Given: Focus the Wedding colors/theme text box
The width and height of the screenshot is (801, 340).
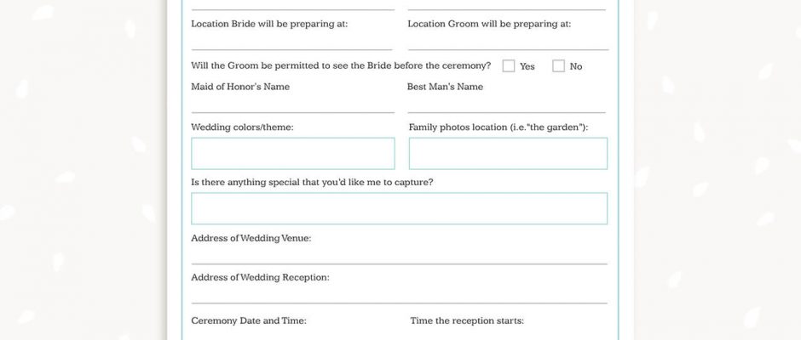Looking at the screenshot, I should click(x=292, y=153).
